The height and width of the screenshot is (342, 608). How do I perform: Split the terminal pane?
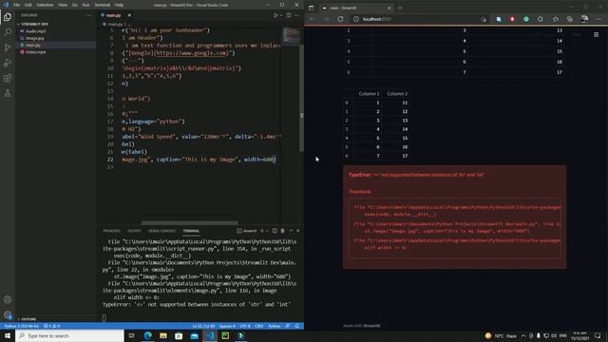coord(275,231)
